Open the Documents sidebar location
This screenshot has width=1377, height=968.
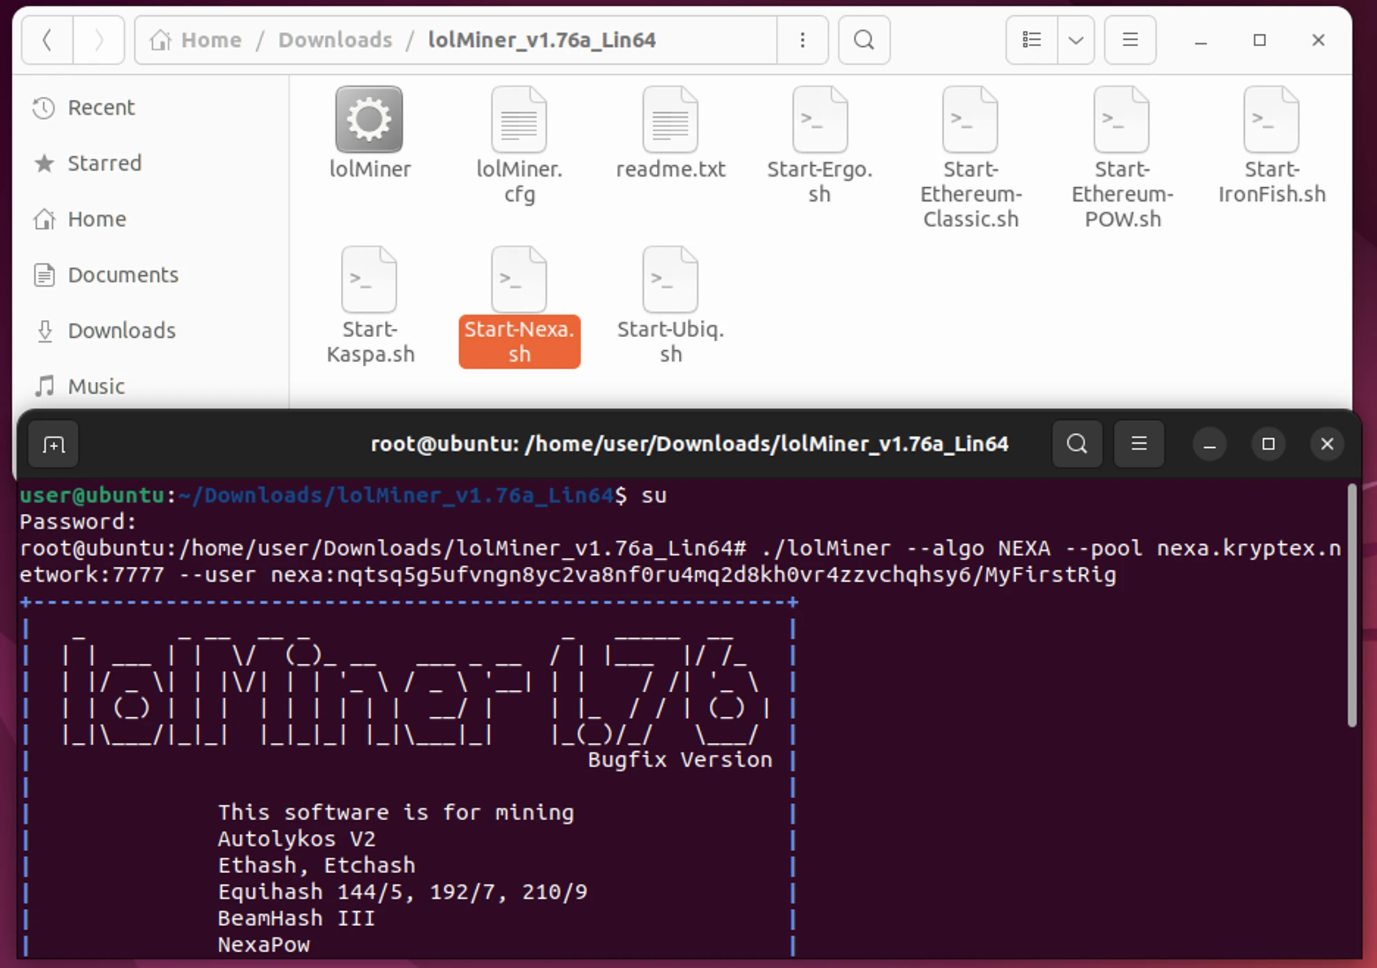(123, 275)
